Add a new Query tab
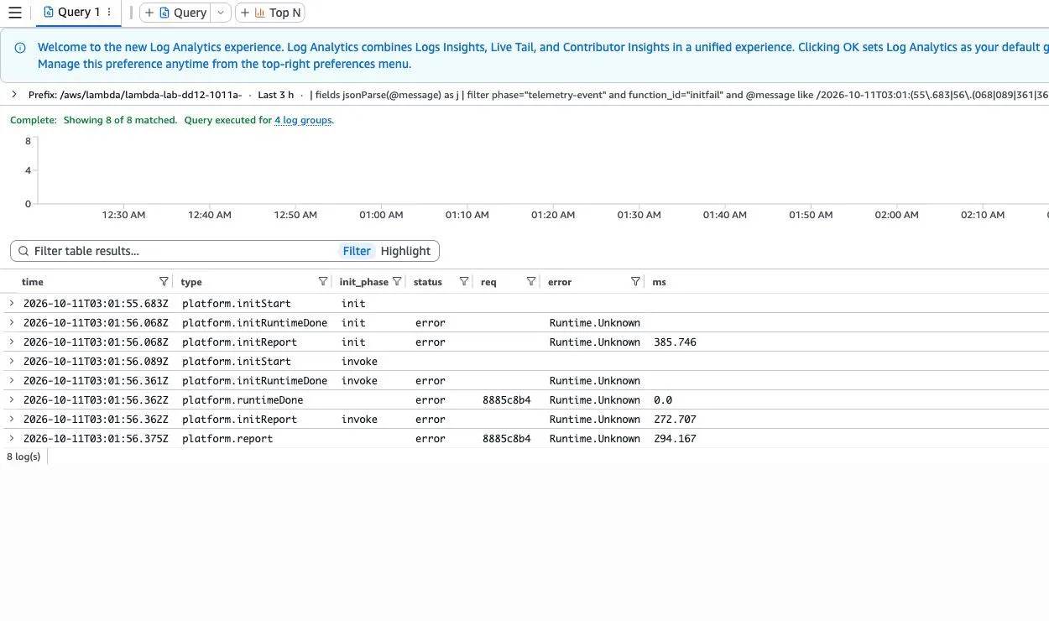 [175, 13]
